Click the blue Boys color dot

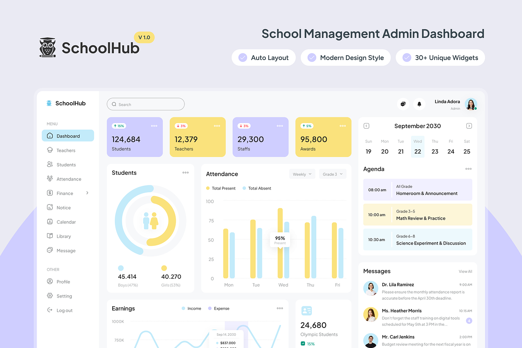pyautogui.click(x=120, y=268)
